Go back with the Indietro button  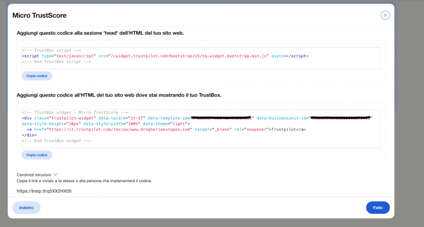click(26, 208)
